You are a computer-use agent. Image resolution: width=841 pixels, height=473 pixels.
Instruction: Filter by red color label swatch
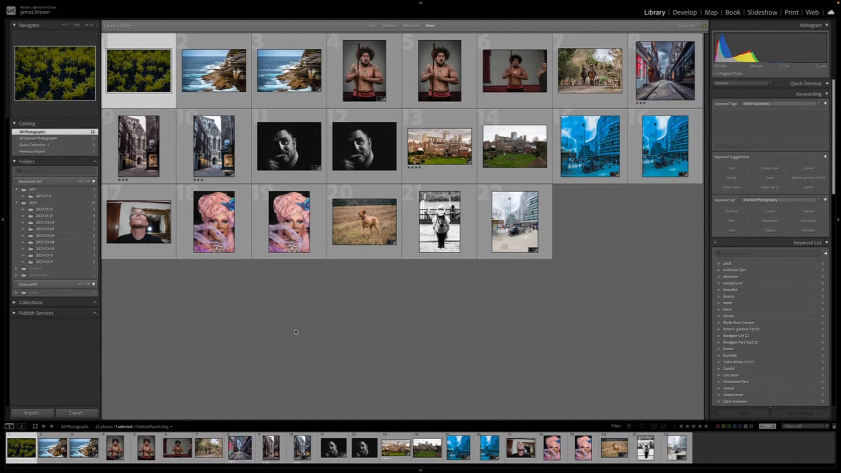(717, 426)
